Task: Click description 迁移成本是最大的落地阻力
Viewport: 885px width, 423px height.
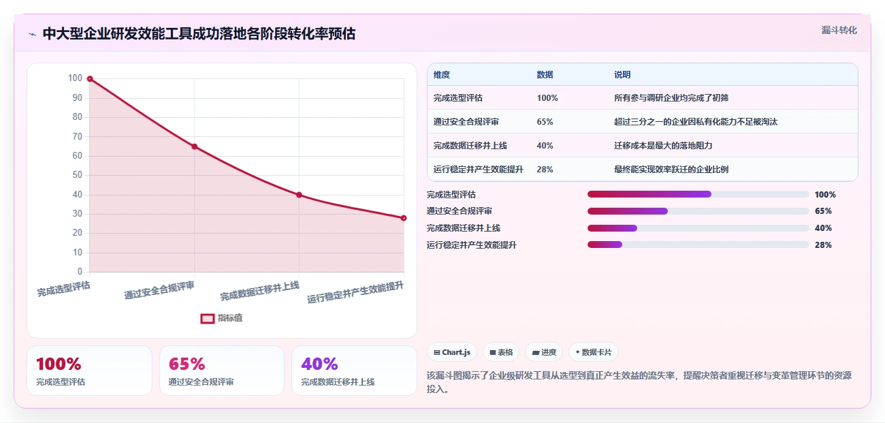Action: pos(663,146)
